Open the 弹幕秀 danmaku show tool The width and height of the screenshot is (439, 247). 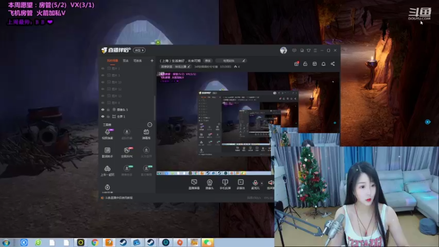coord(146,134)
